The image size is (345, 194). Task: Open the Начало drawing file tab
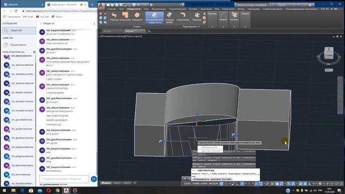click(x=112, y=31)
